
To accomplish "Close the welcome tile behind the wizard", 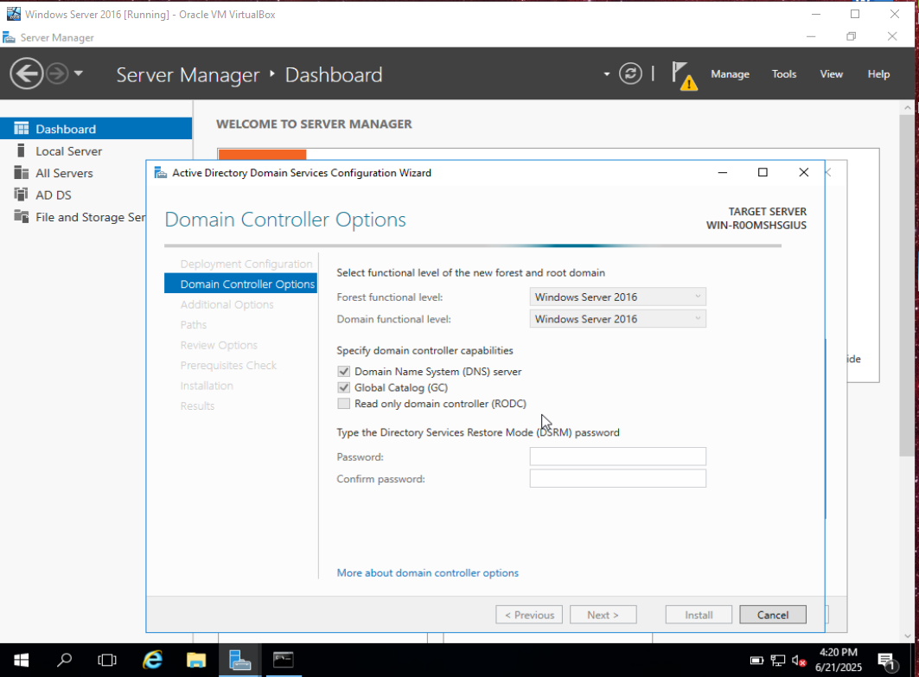I will tap(828, 172).
